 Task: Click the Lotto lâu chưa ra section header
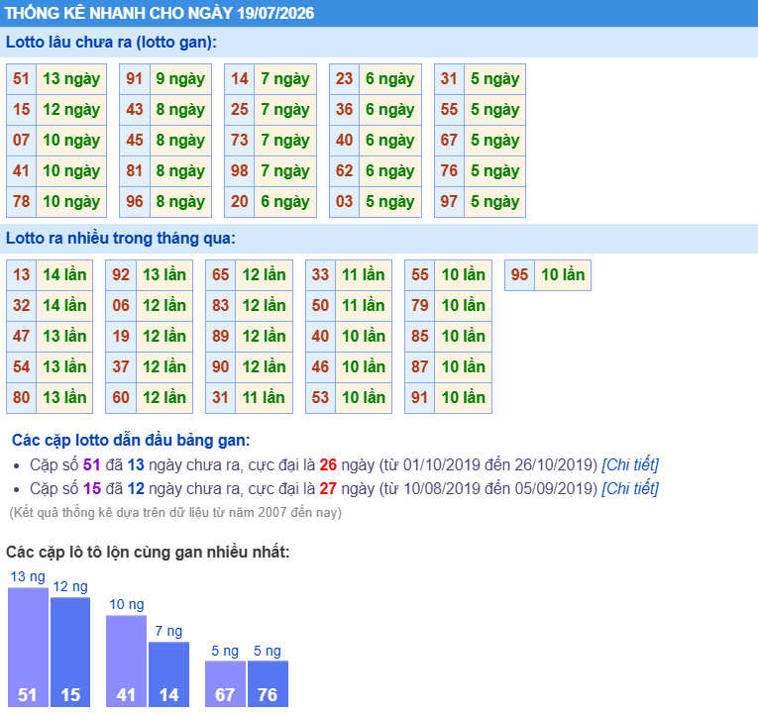[x=379, y=43]
